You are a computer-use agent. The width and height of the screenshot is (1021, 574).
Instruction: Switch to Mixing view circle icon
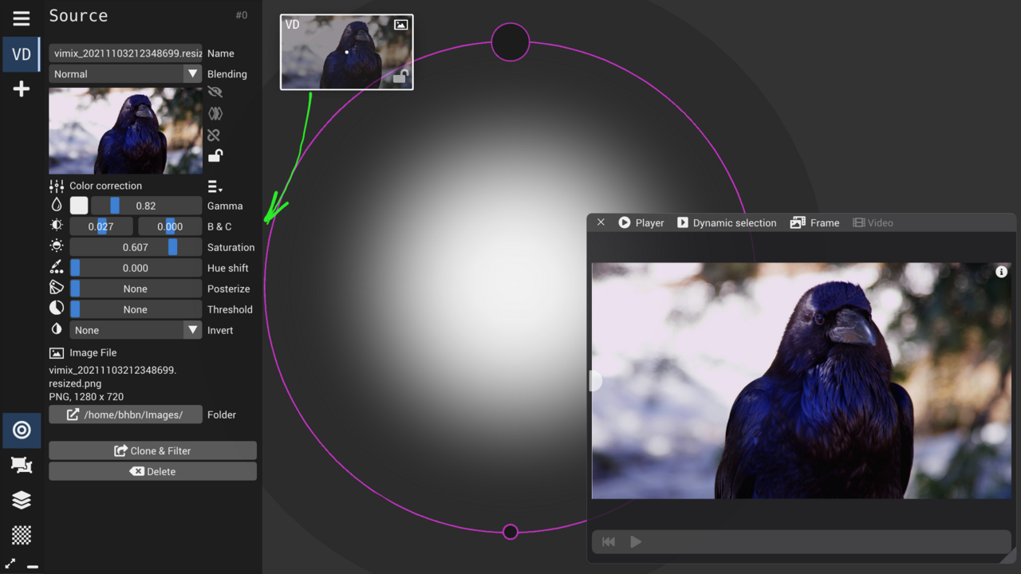(22, 431)
